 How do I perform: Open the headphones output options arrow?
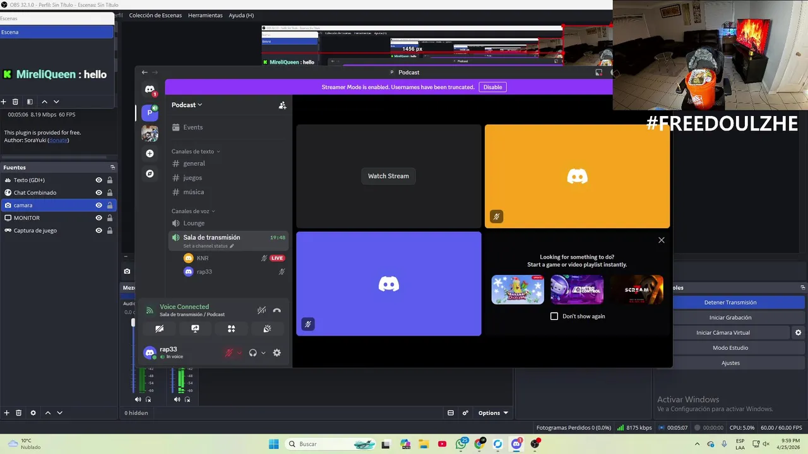click(x=263, y=352)
